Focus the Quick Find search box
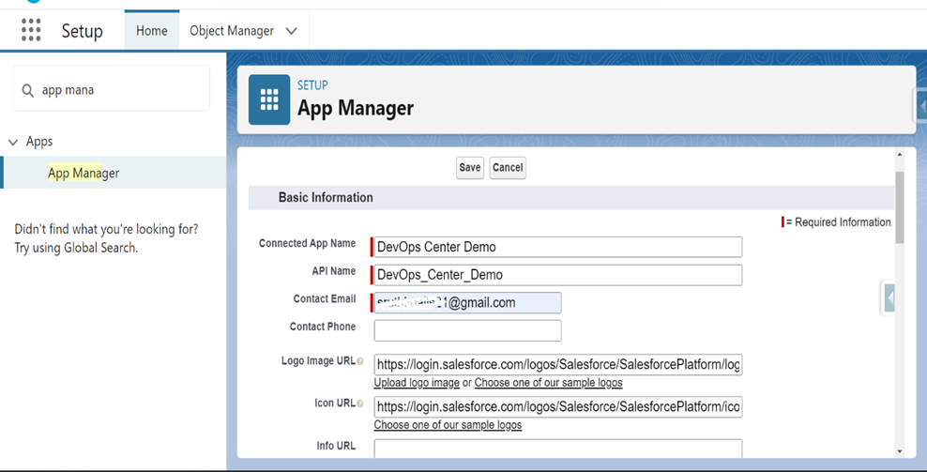Screen dimensions: 927x472 click(x=111, y=89)
